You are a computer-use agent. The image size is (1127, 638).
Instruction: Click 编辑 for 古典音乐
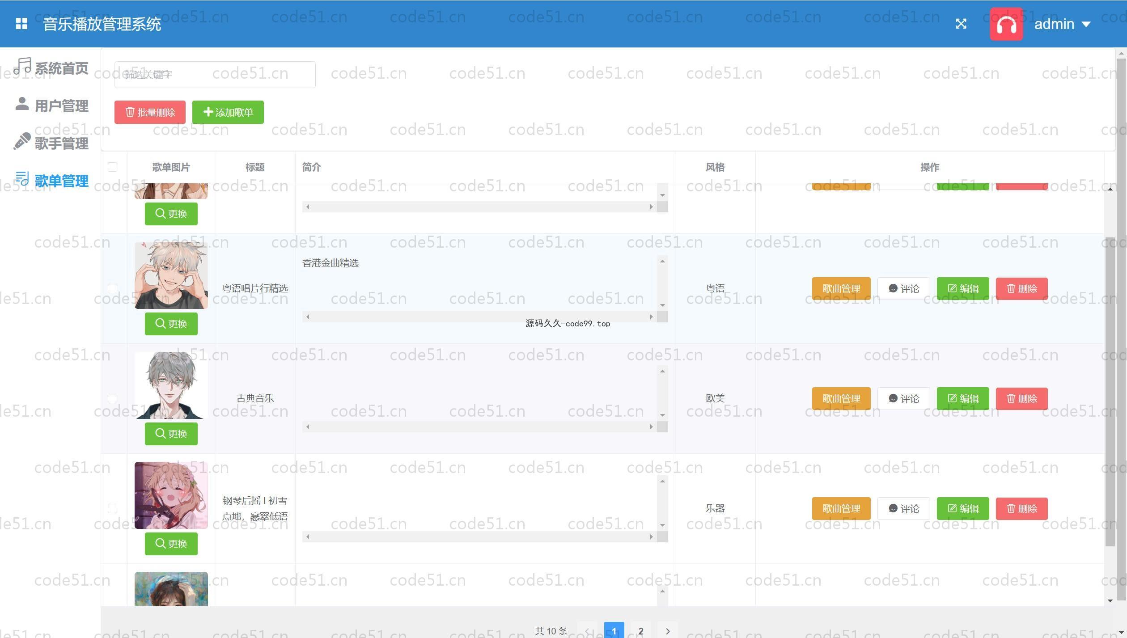coord(963,398)
